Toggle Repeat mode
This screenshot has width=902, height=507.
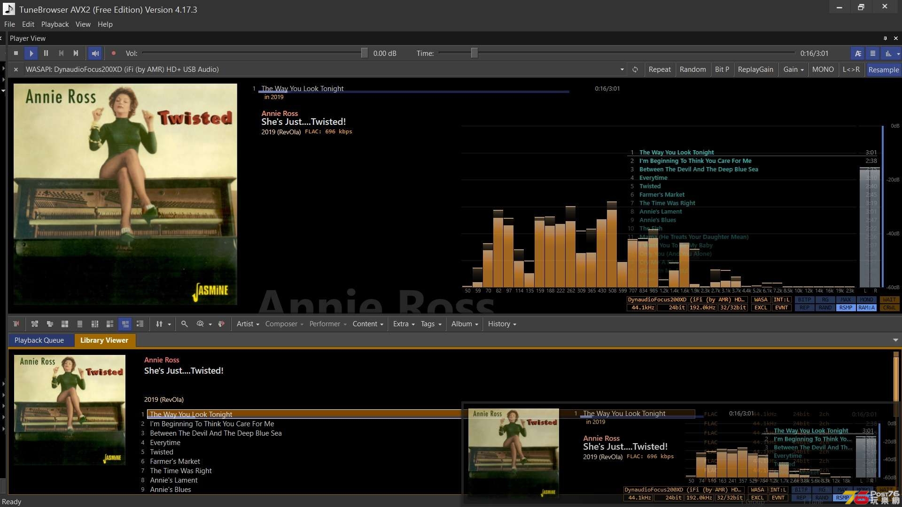tap(660, 69)
